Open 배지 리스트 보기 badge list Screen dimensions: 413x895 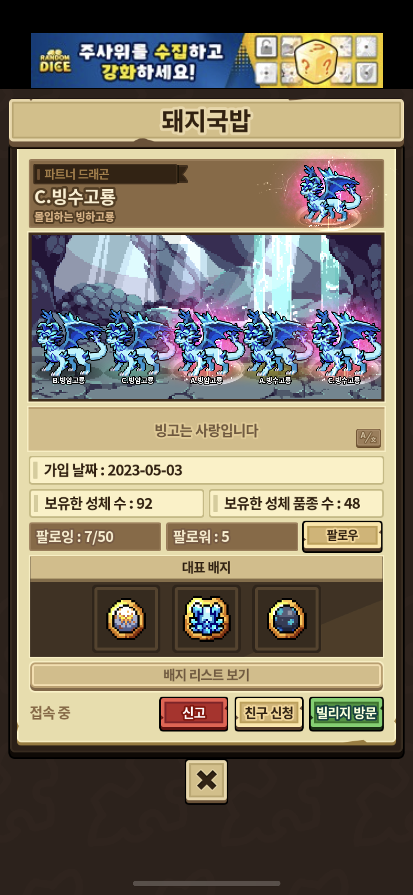[x=206, y=675]
